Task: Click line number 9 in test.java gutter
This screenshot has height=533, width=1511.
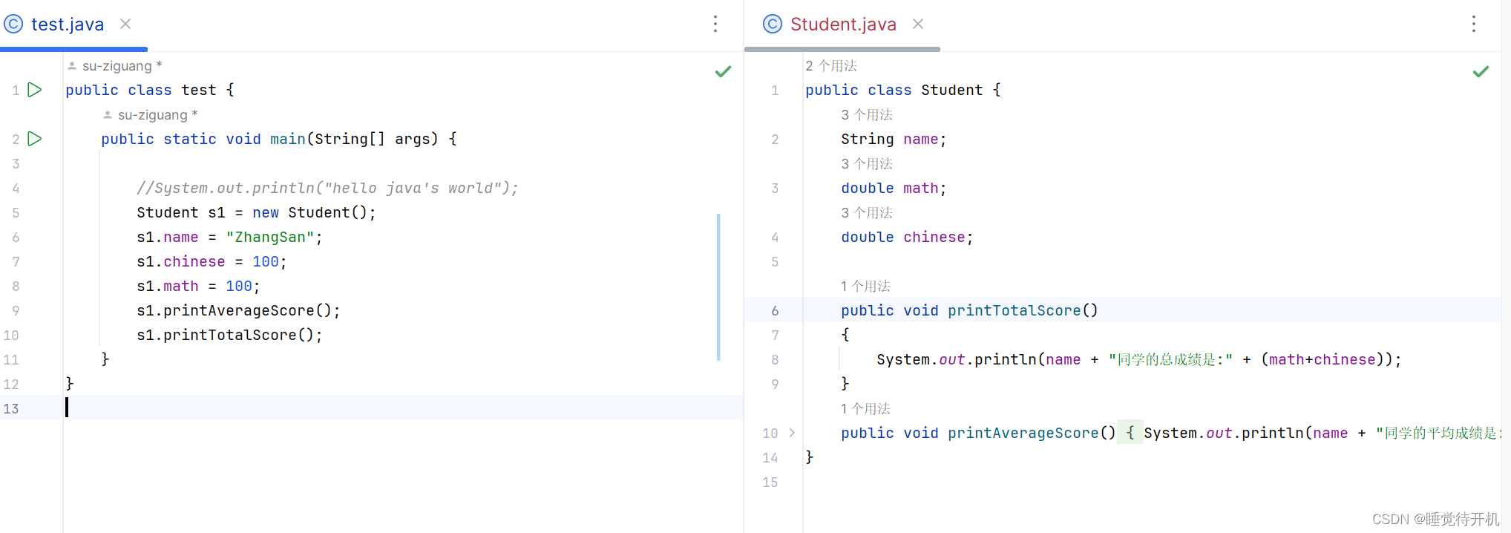Action: pyautogui.click(x=16, y=311)
